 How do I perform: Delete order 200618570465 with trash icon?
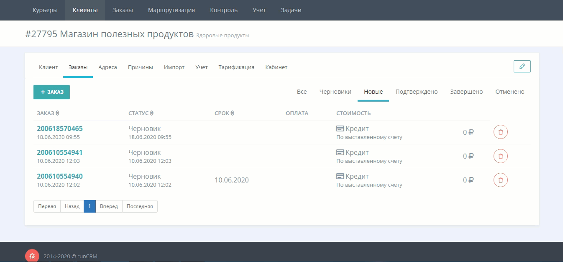tap(501, 132)
